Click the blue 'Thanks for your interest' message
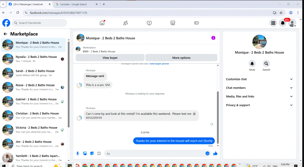The width and height of the screenshot is (304, 167). 174,141
